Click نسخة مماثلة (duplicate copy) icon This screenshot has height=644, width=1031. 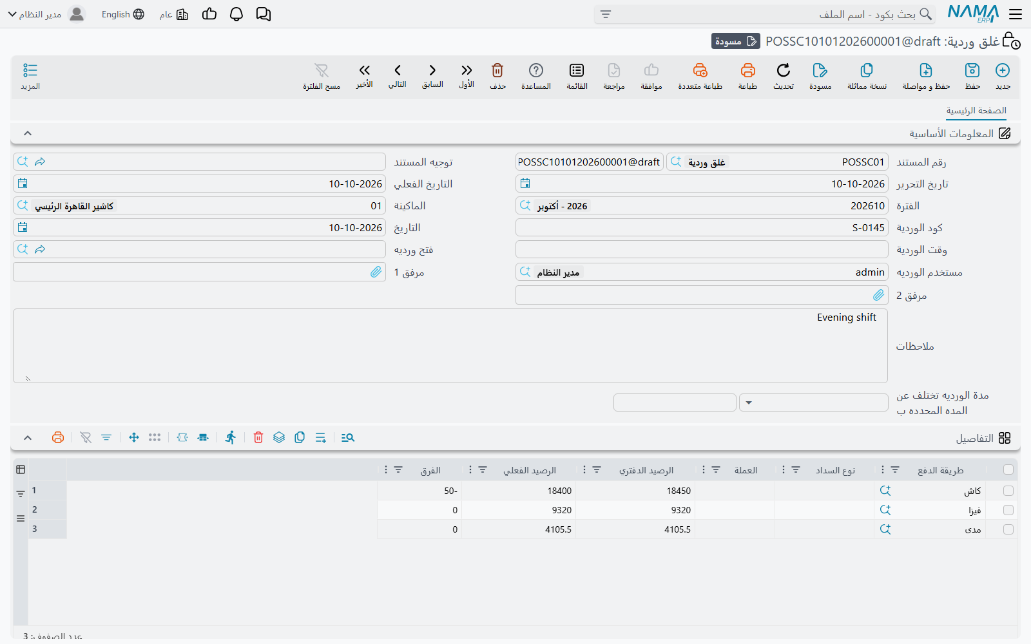(867, 70)
